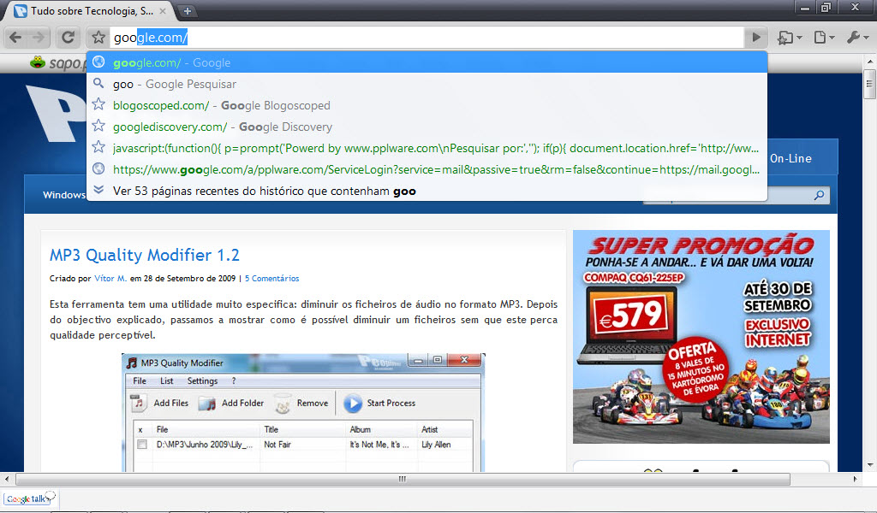877x513 pixels.
Task: Click the horizontal scrollbar thumb
Action: 403,479
